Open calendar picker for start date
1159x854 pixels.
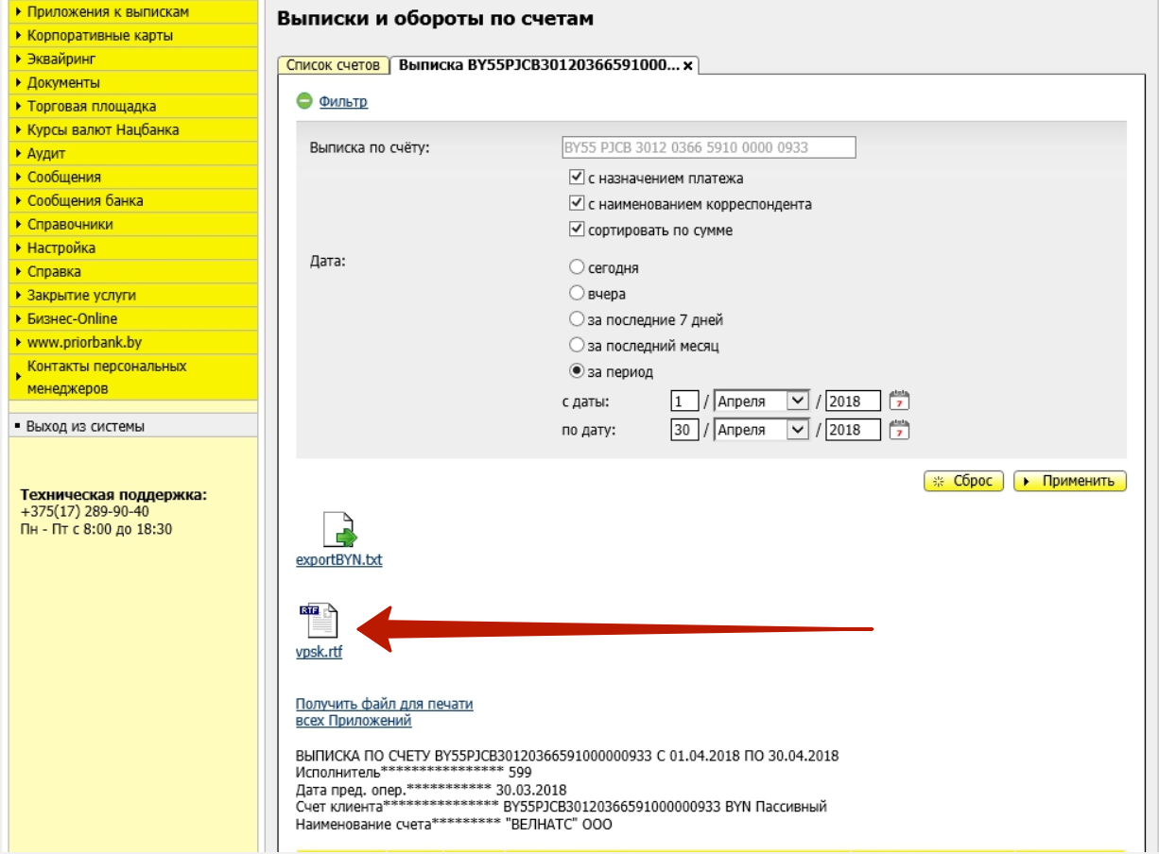(899, 401)
